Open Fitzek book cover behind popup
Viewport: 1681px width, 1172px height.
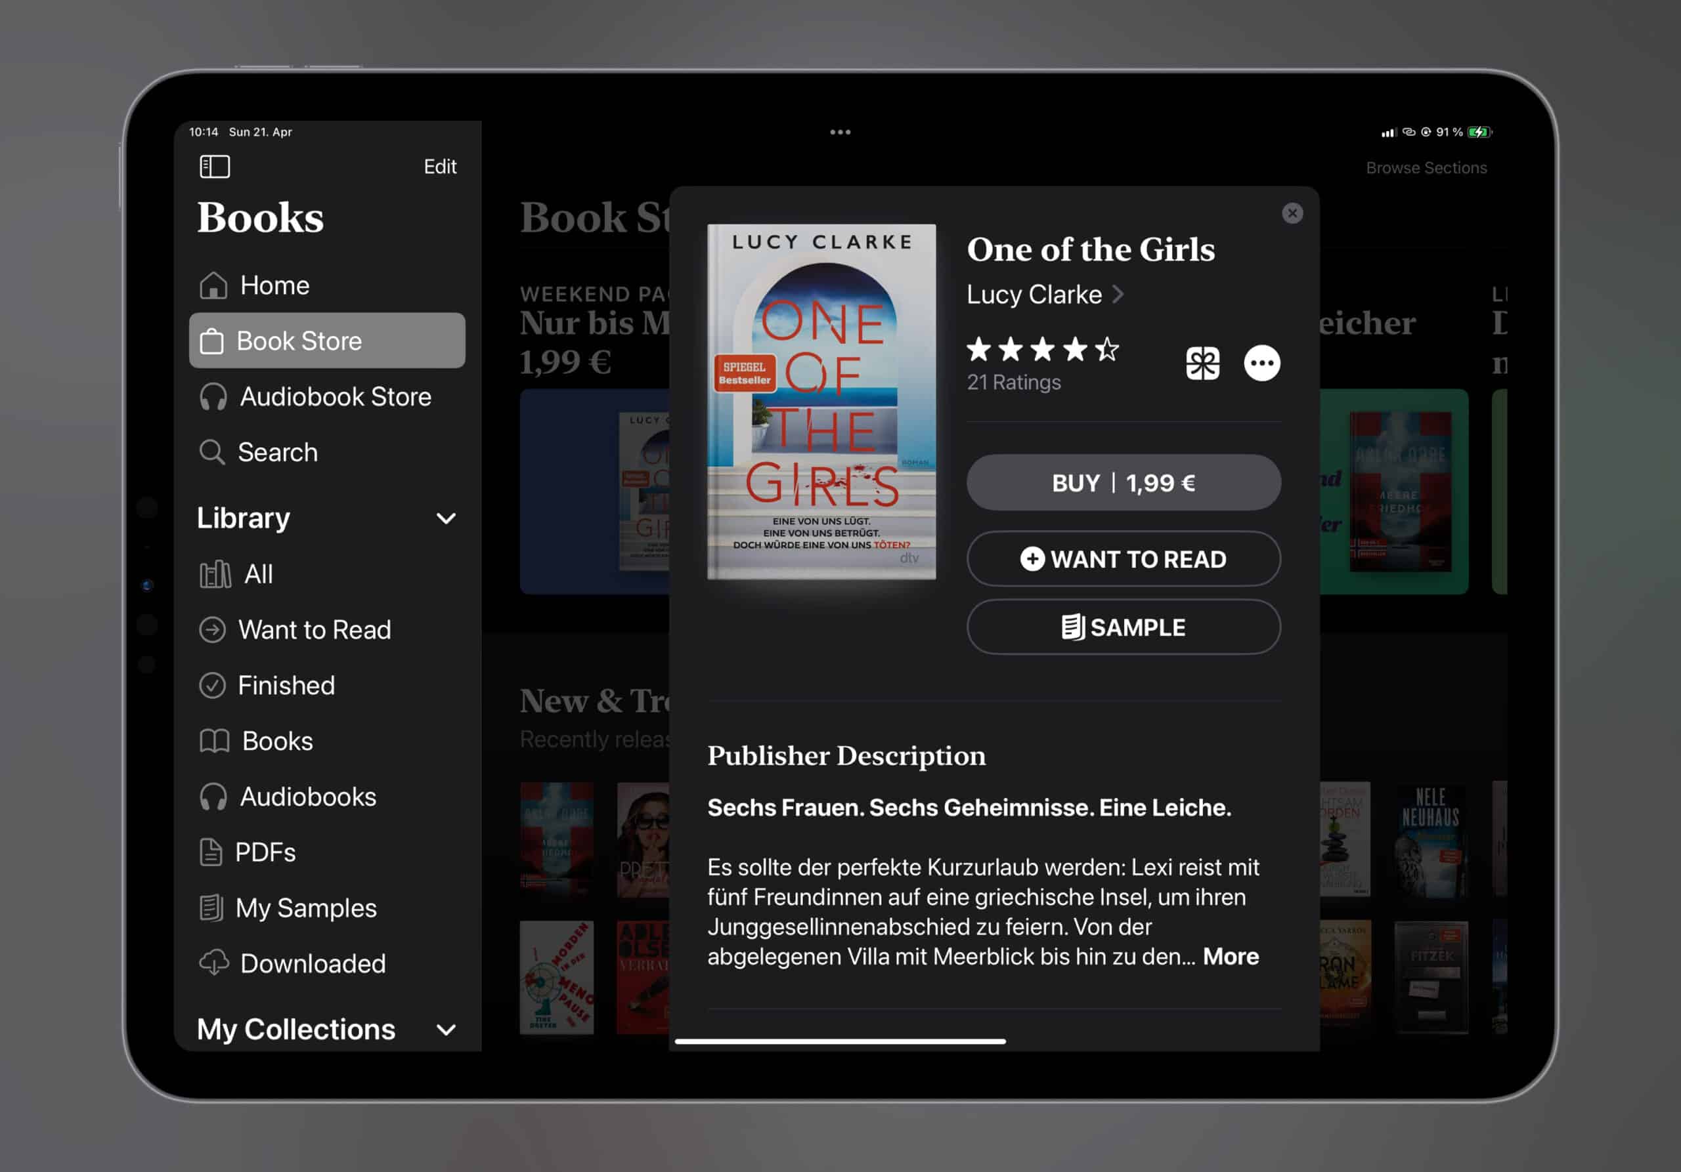[1431, 976]
